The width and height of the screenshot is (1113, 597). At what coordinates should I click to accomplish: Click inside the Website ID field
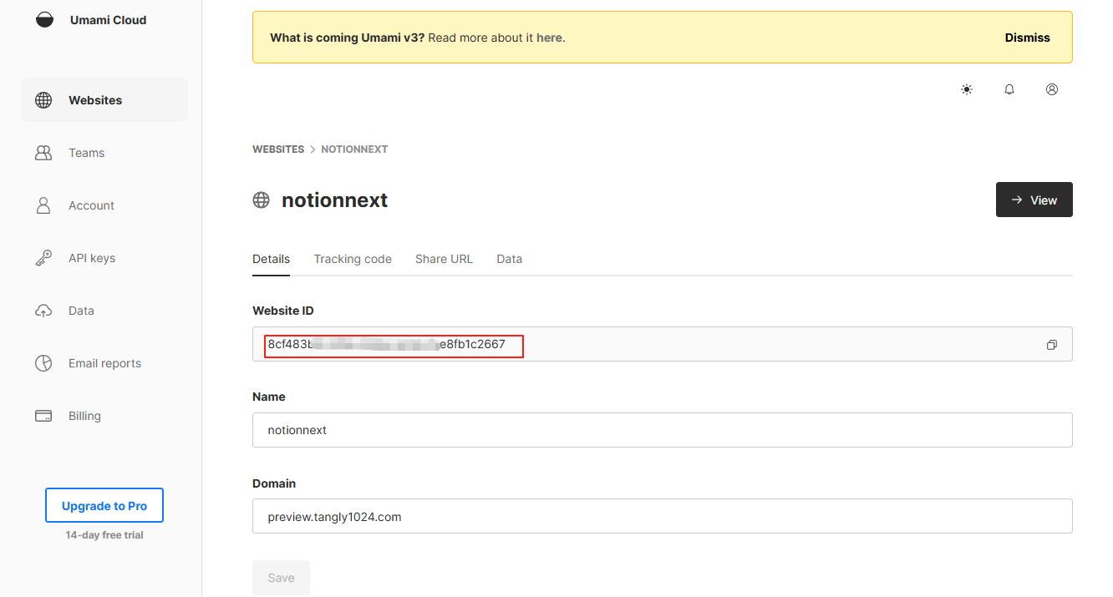(x=662, y=344)
